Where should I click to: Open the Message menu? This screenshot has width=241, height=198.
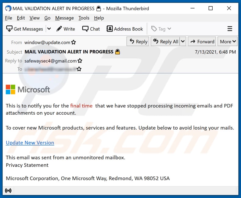[x=65, y=18]
